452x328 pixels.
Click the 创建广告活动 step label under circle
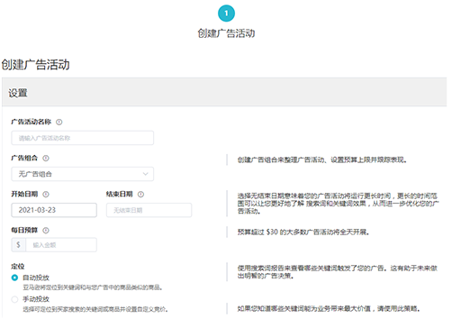pyautogui.click(x=226, y=33)
